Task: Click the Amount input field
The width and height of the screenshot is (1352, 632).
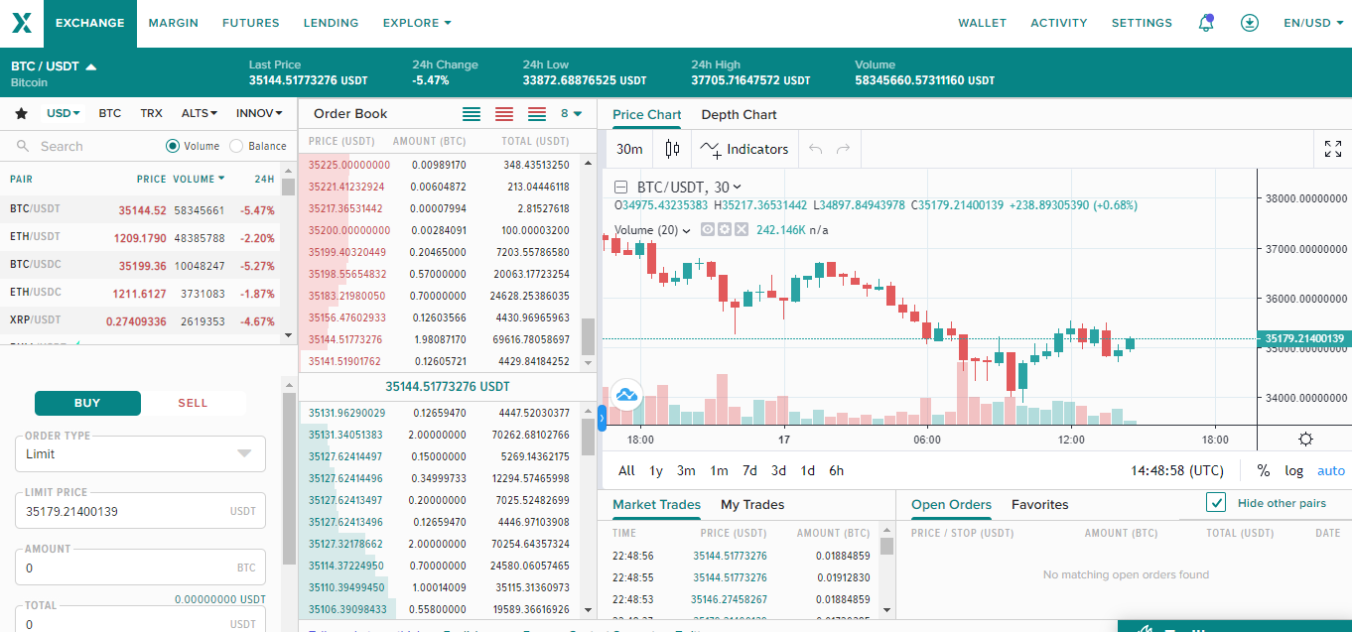Action: click(124, 569)
